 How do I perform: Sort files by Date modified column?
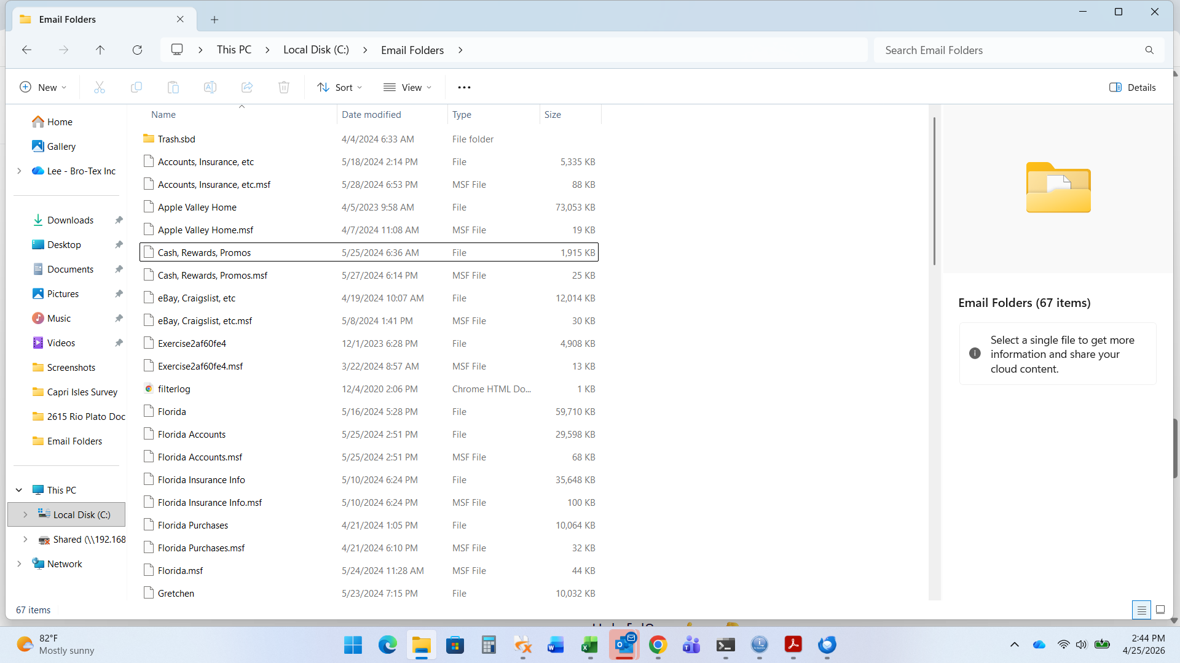[371, 114]
